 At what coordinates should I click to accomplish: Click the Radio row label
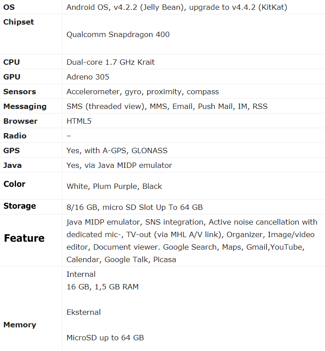[15, 136]
